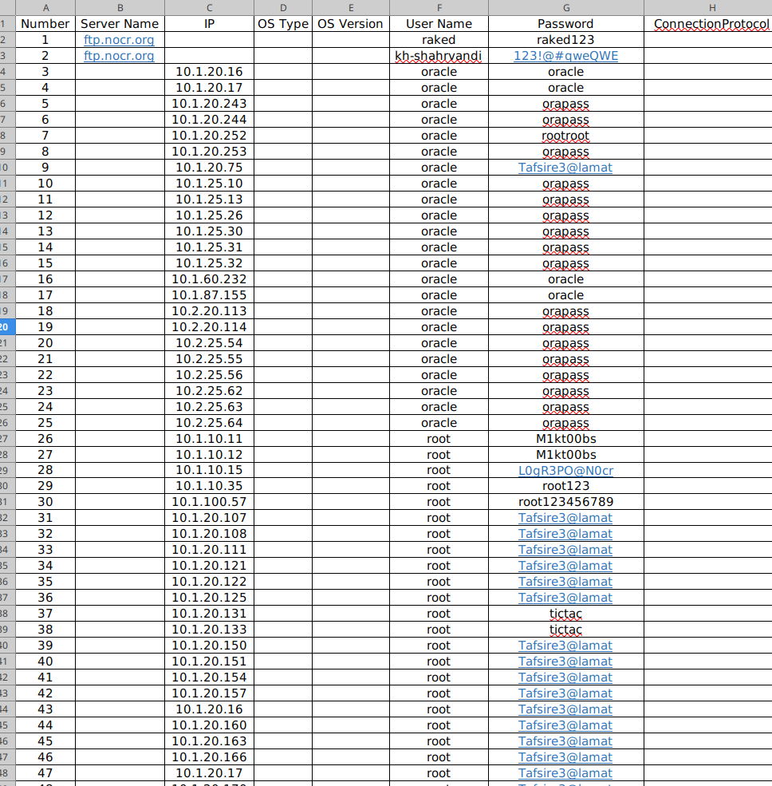The image size is (772, 786).
Task: Select IP cell 10.1.87.155
Action: 210,295
